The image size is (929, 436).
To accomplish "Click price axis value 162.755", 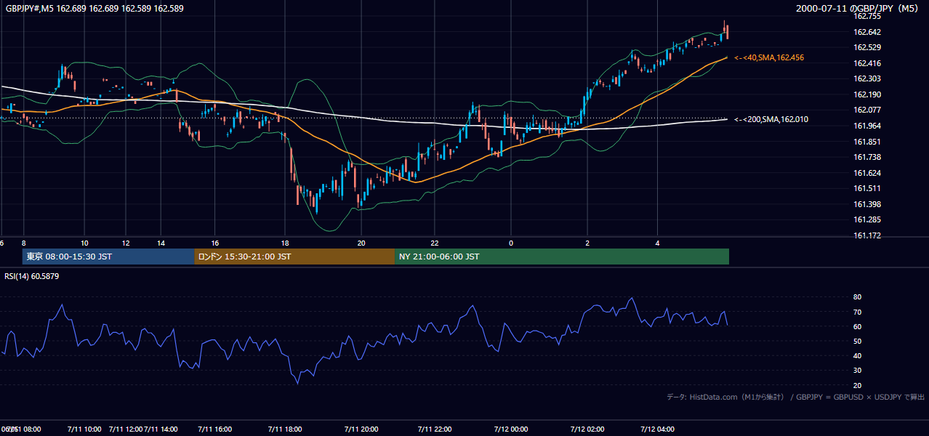I will coord(866,16).
